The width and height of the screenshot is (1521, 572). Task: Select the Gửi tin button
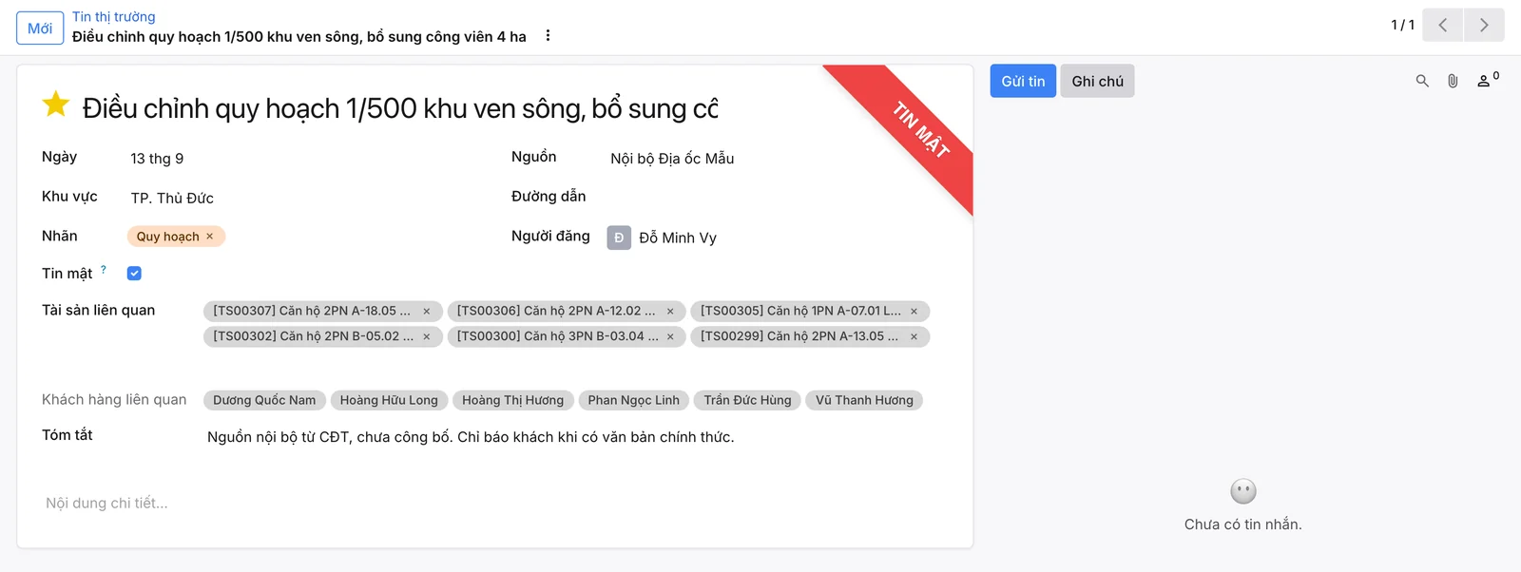1023,81
